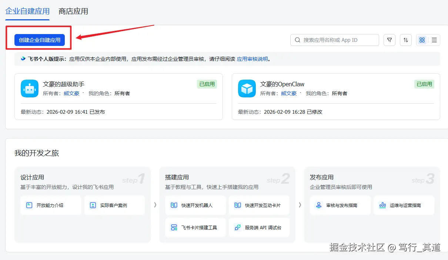Open the 文豪的超级助手 app title

pyautogui.click(x=64, y=84)
